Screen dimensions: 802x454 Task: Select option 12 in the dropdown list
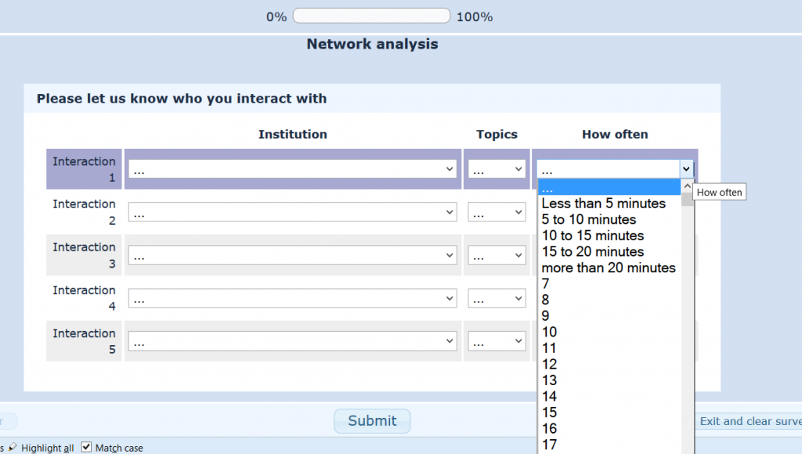pyautogui.click(x=549, y=364)
